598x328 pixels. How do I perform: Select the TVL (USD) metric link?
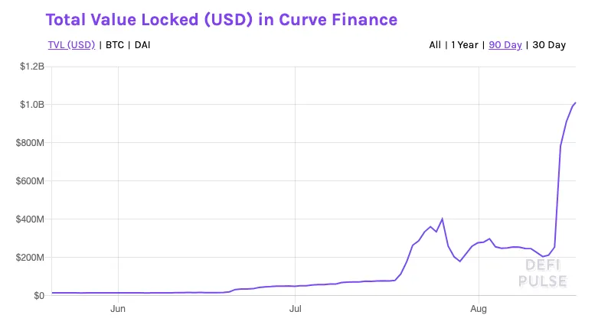[x=71, y=45]
